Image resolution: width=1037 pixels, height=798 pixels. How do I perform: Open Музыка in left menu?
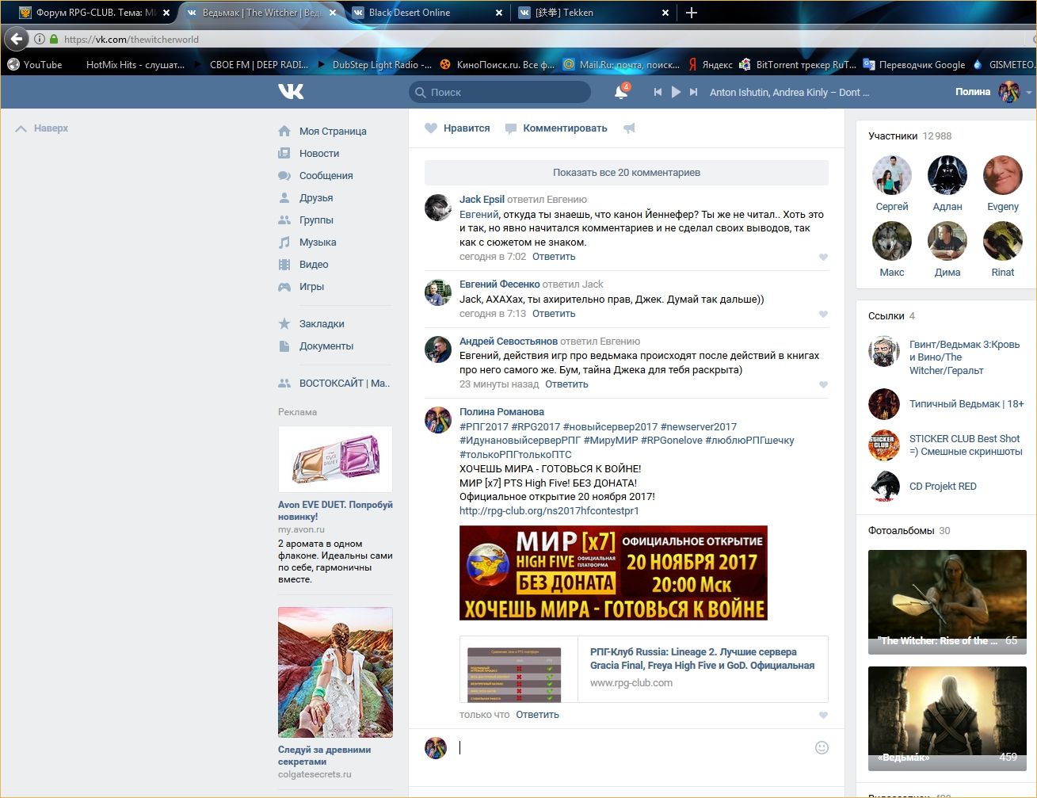coord(317,242)
